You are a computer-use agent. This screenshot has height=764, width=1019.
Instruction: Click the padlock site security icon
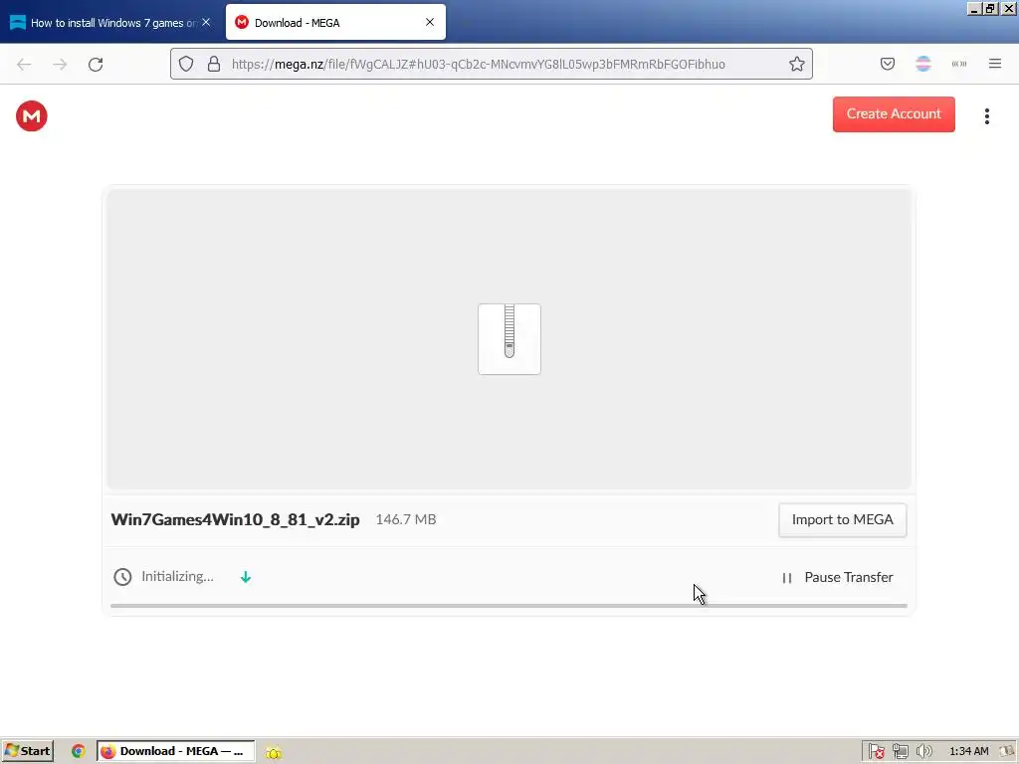pyautogui.click(x=214, y=64)
